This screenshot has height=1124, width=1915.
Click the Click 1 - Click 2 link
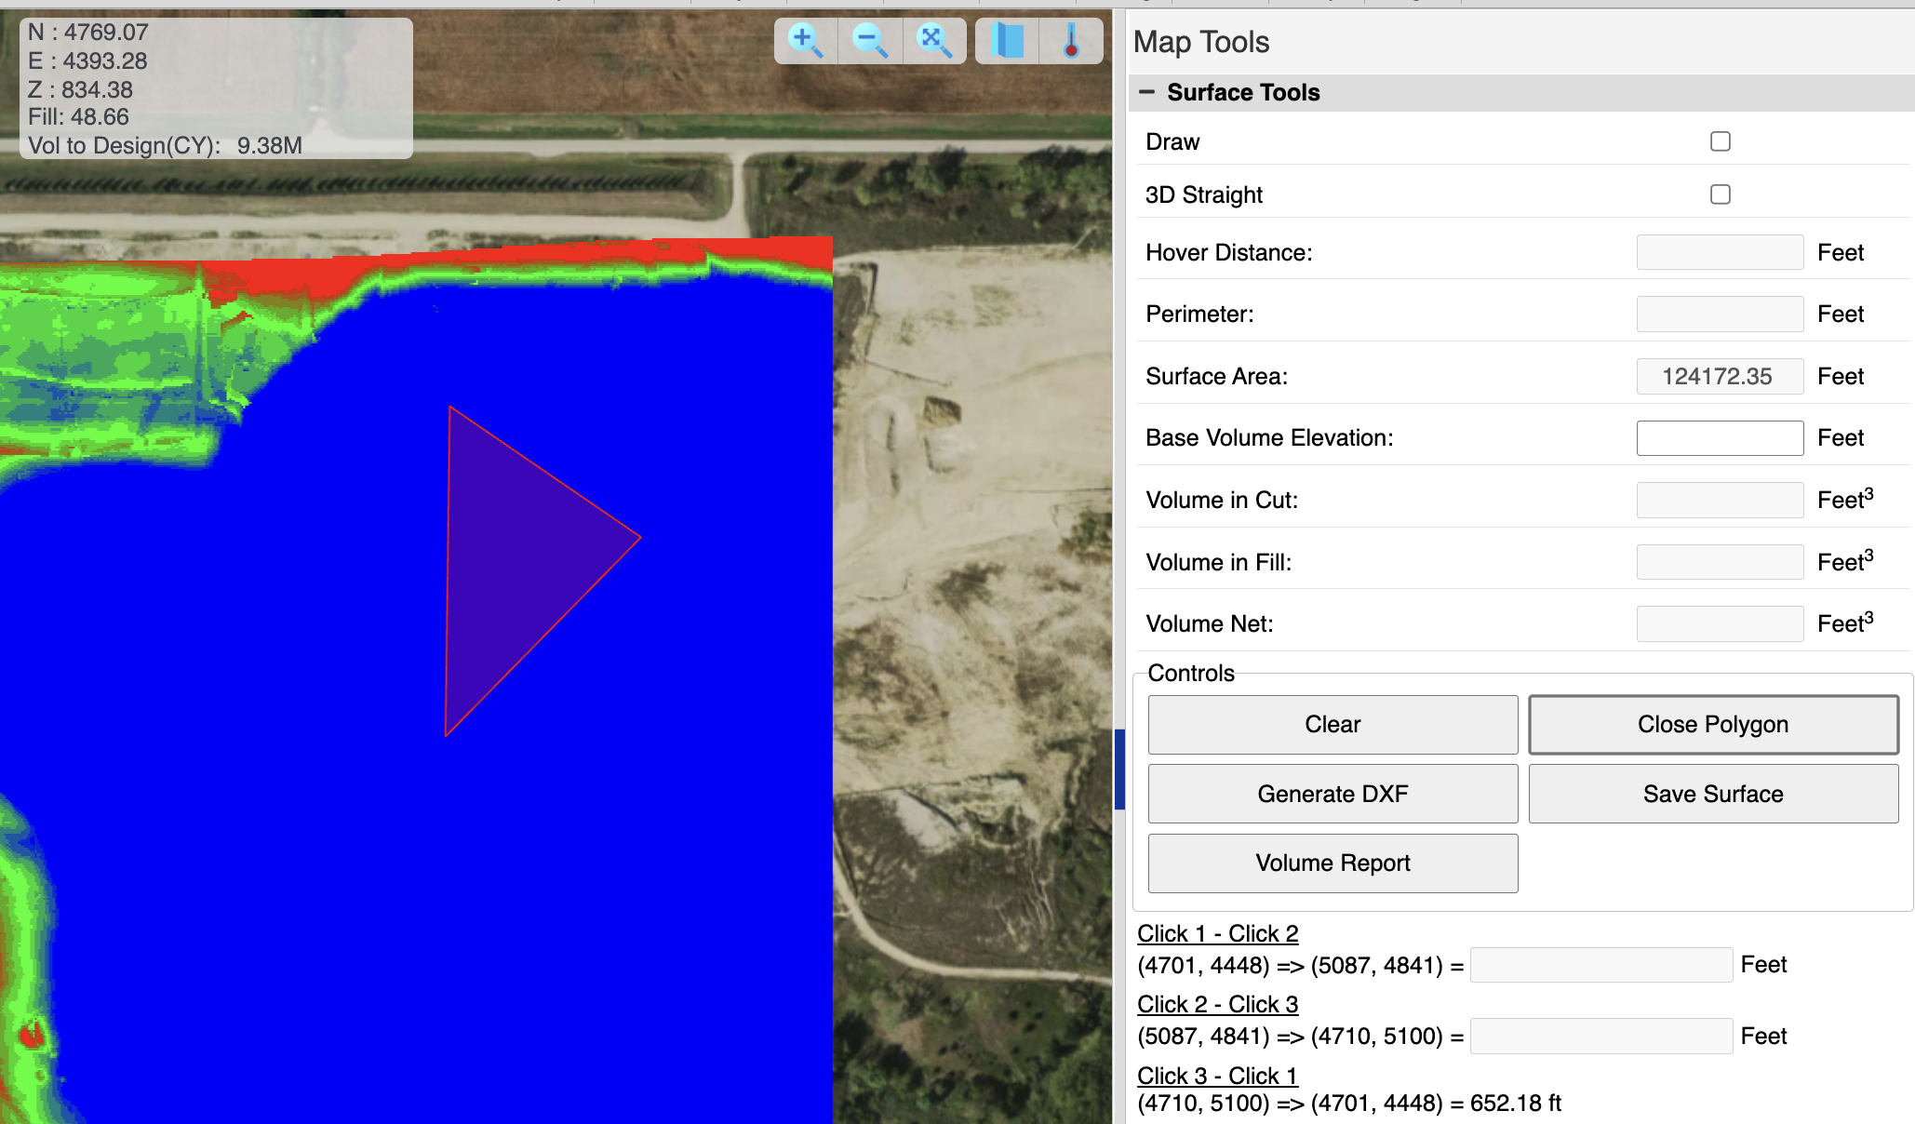point(1217,933)
